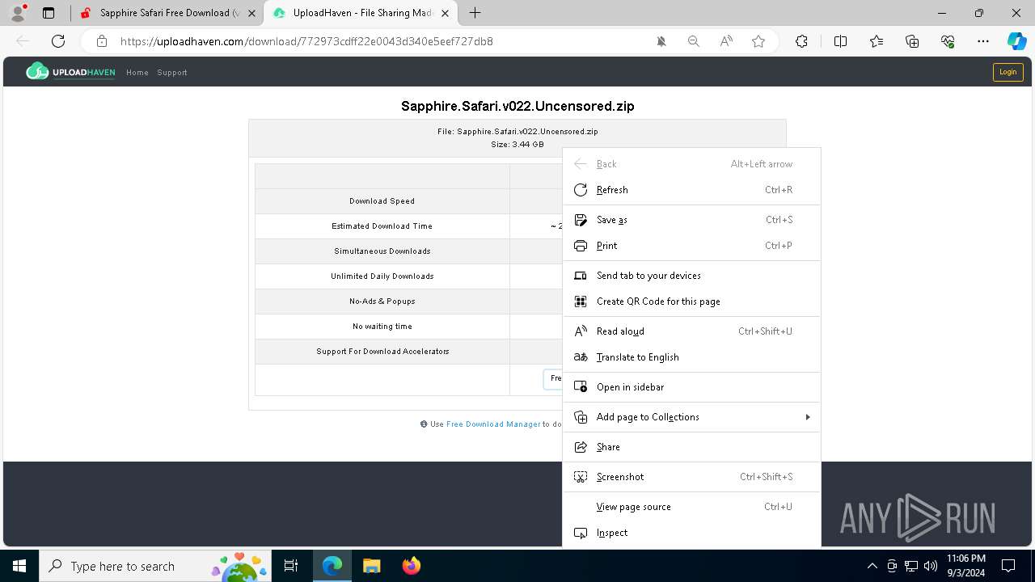Open the Extensions puzzle icon

click(801, 41)
